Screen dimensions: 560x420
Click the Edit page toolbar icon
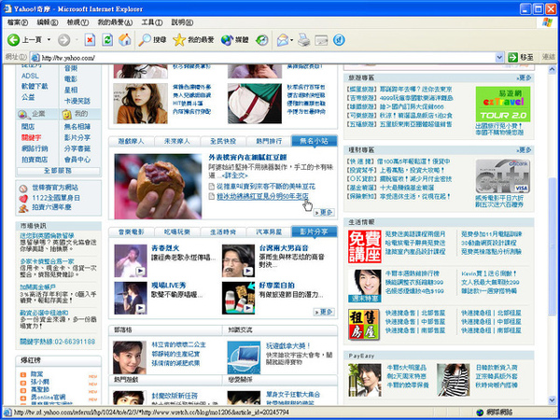(x=321, y=40)
